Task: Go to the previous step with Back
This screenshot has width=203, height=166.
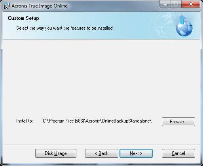Action: coord(102,153)
